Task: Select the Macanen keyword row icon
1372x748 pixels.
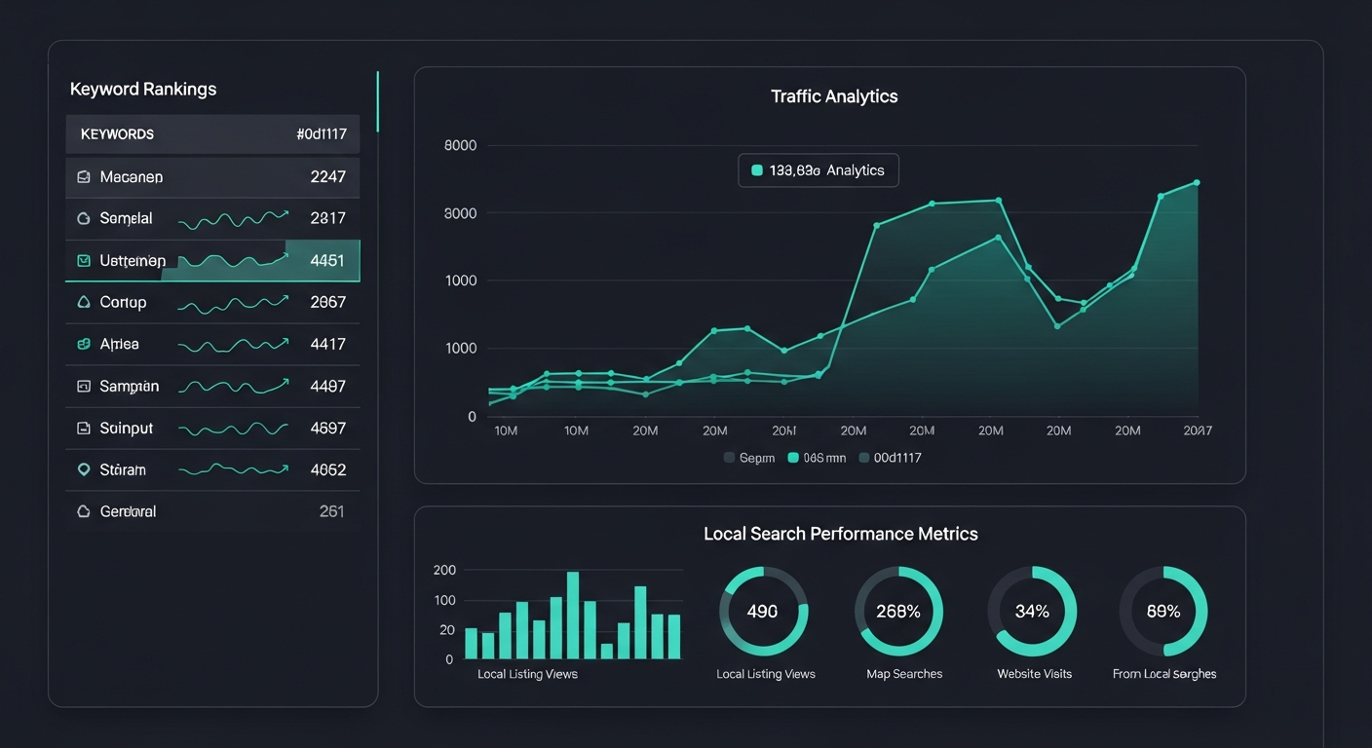Action: 85,176
